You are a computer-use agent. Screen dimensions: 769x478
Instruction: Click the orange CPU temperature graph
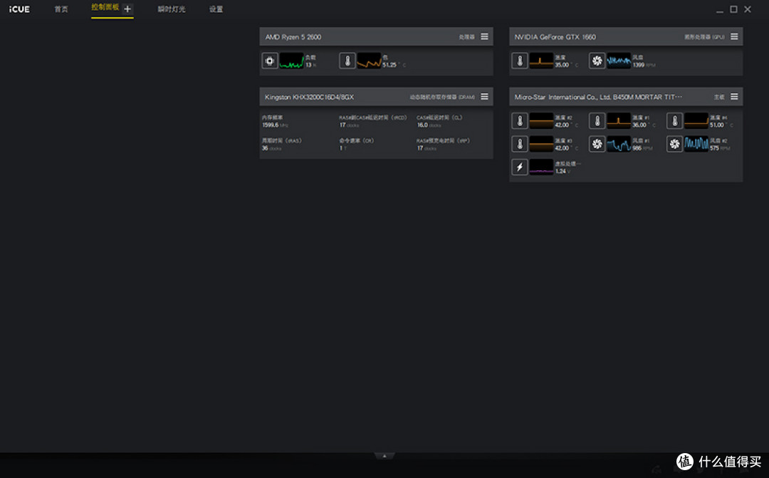(x=370, y=61)
